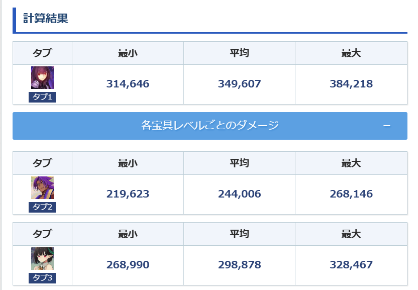Click the minus icon on the blue bar

[386, 126]
